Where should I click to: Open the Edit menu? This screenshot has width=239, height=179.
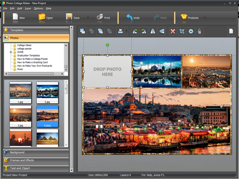click(12, 8)
